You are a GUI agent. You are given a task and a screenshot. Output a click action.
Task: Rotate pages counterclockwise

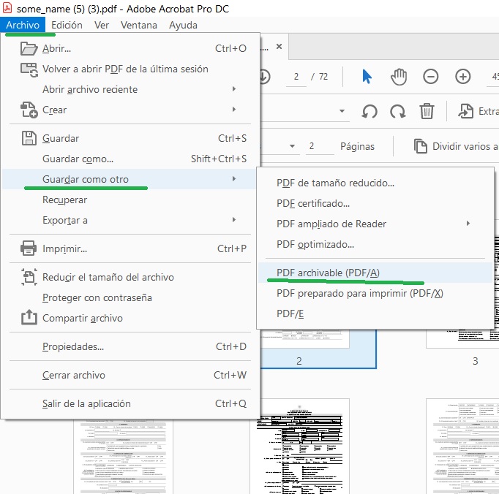tap(369, 111)
